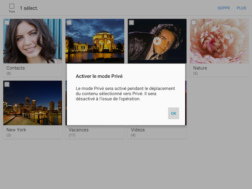The width and height of the screenshot is (252, 189).
Task: Select the Vacances album label
Action: click(79, 130)
